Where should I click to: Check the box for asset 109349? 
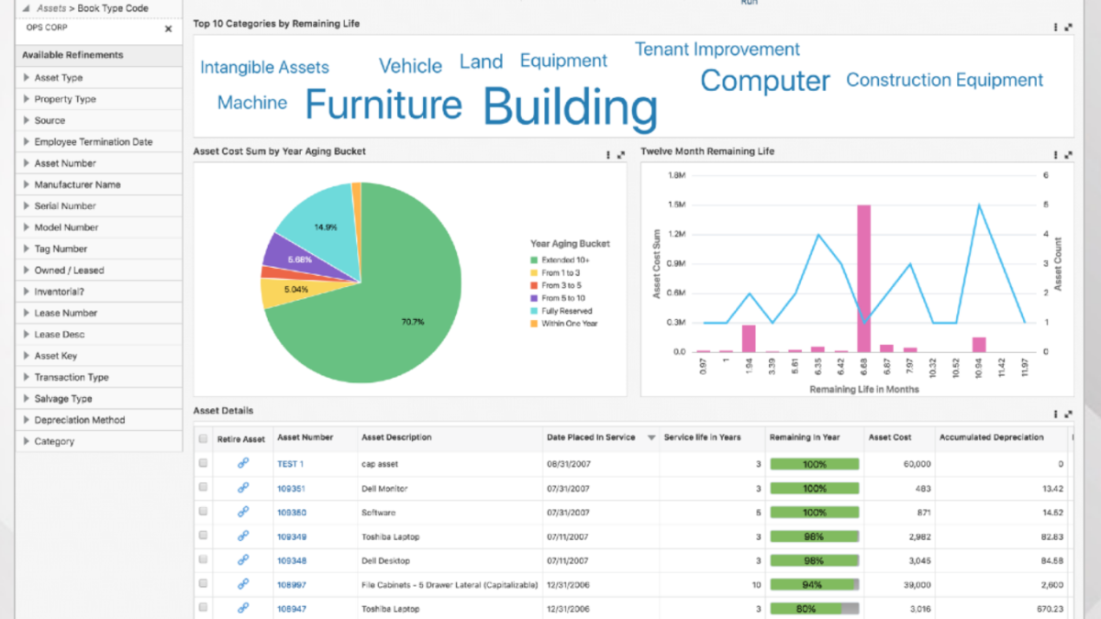[203, 536]
